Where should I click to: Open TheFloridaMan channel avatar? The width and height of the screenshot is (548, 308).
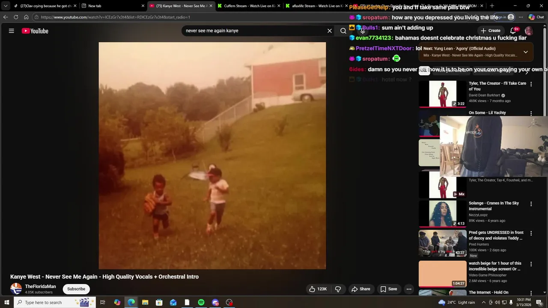coord(16,289)
